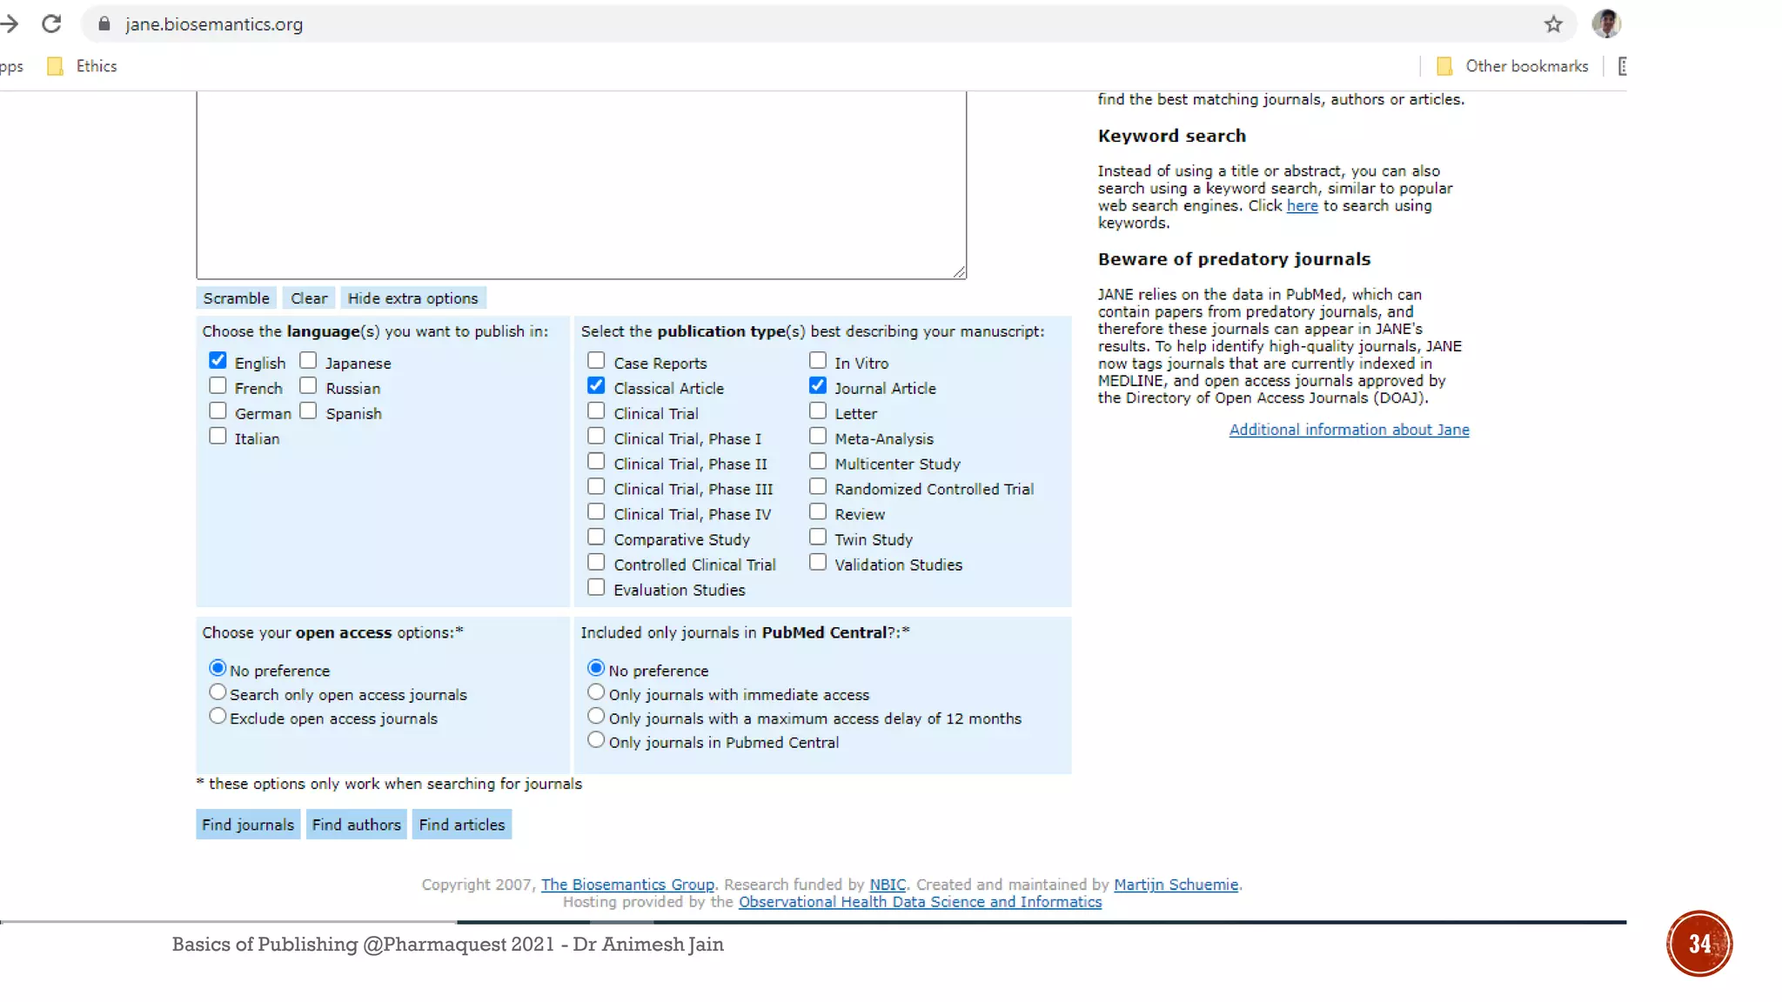
Task: Collapse options with Hide extra options
Action: [x=412, y=298]
